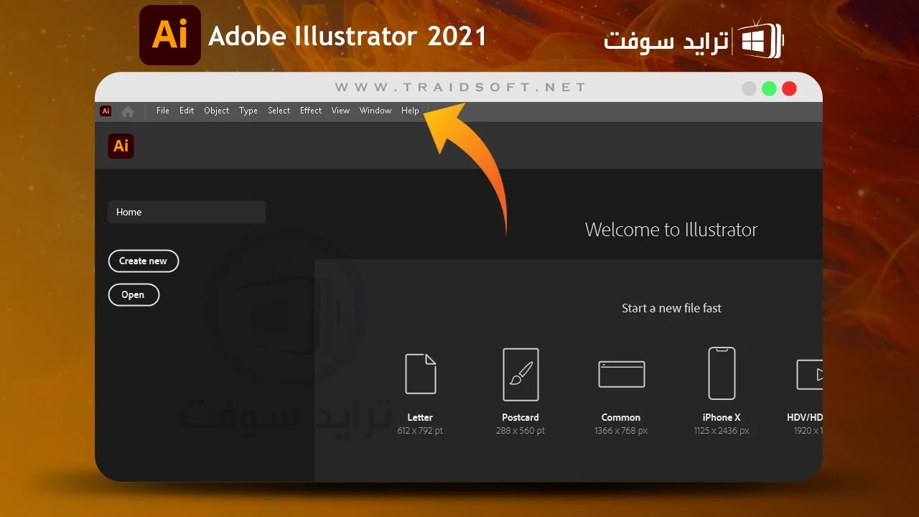Viewport: 919px width, 517px height.
Task: Click the green window control circle
Action: tap(769, 88)
